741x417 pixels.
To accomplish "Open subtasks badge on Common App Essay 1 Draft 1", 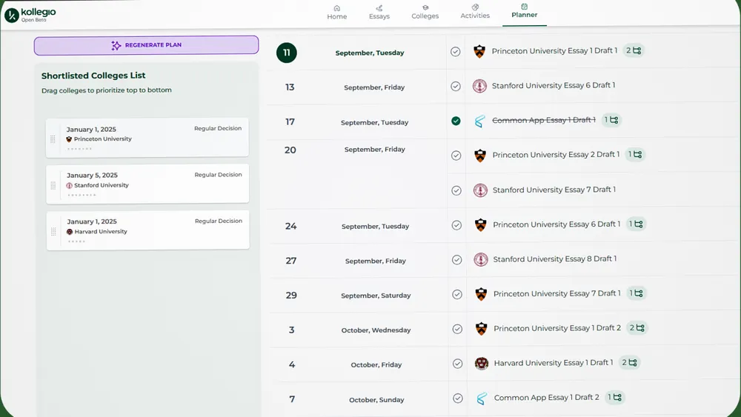I will pyautogui.click(x=611, y=120).
